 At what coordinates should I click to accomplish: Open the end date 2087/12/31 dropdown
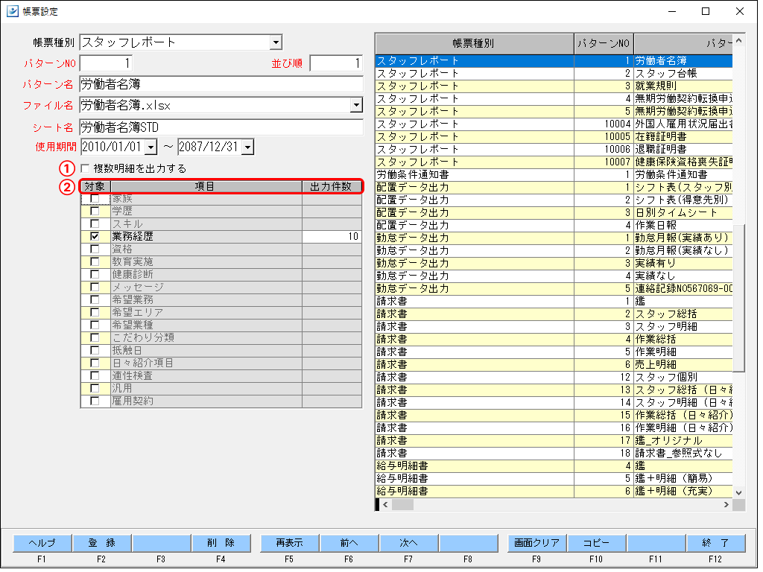click(x=247, y=147)
